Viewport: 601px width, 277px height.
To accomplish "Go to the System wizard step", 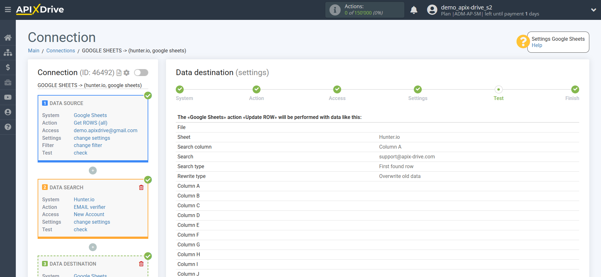I will [180, 90].
